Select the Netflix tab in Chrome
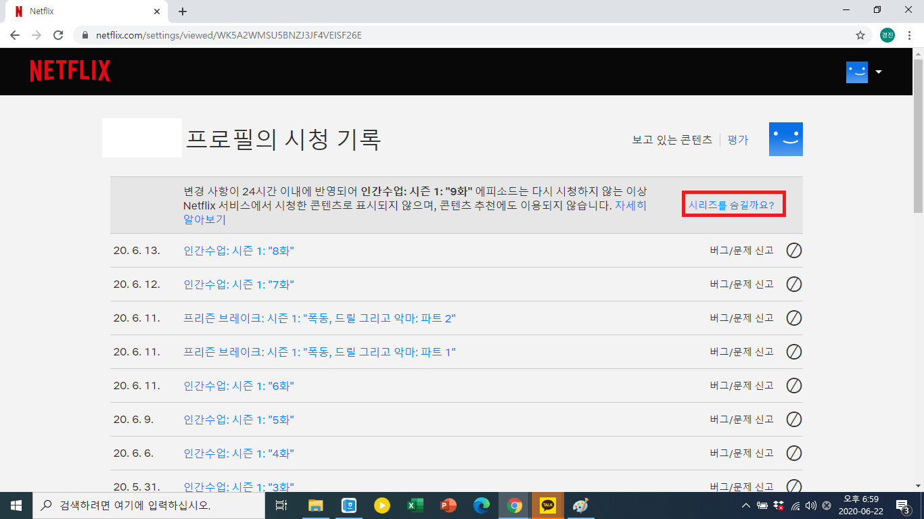Viewport: 924px width, 519px height. [85, 11]
